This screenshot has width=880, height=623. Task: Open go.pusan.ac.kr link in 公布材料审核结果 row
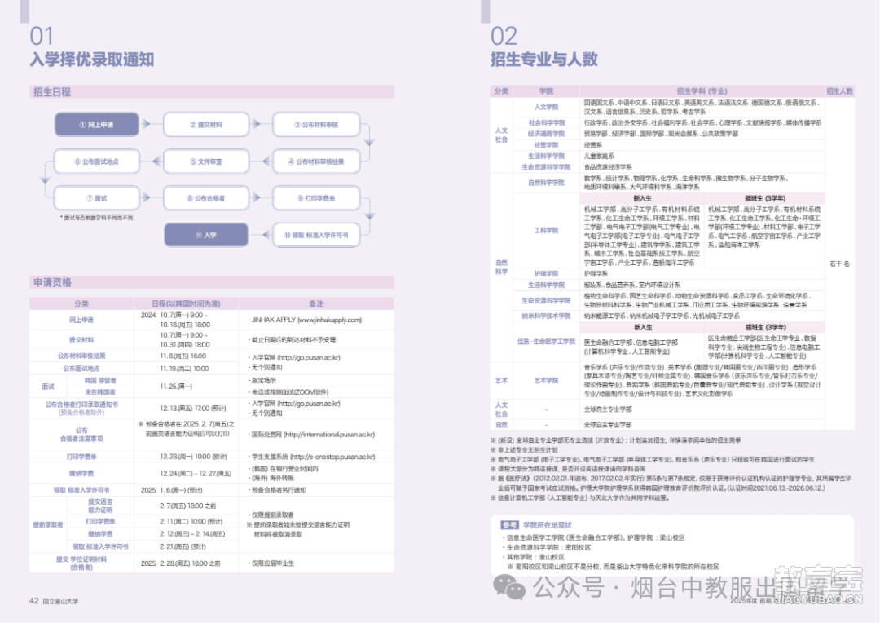pos(309,357)
